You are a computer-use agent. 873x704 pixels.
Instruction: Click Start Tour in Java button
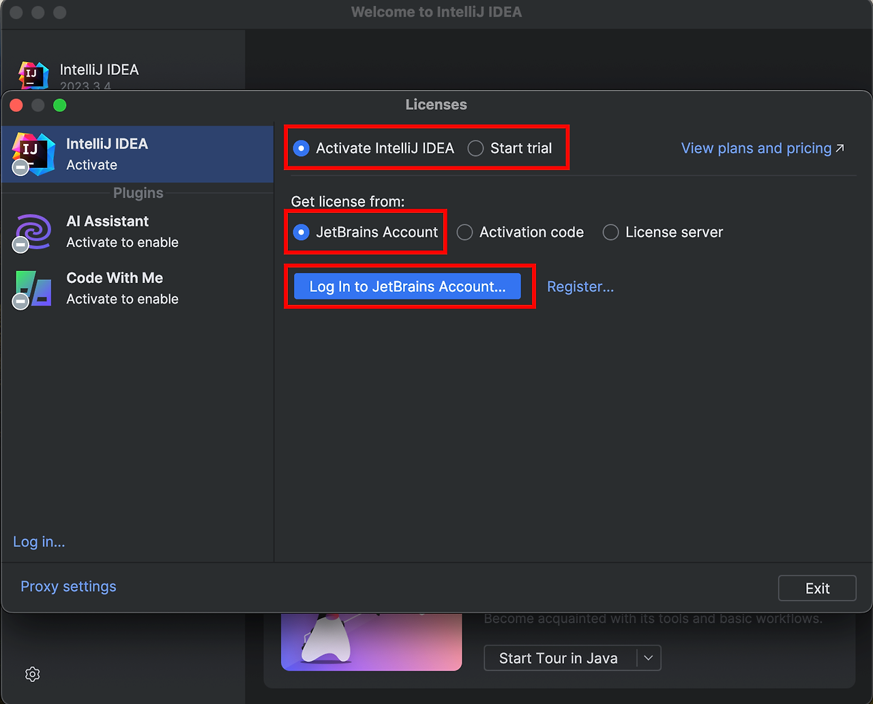[559, 658]
